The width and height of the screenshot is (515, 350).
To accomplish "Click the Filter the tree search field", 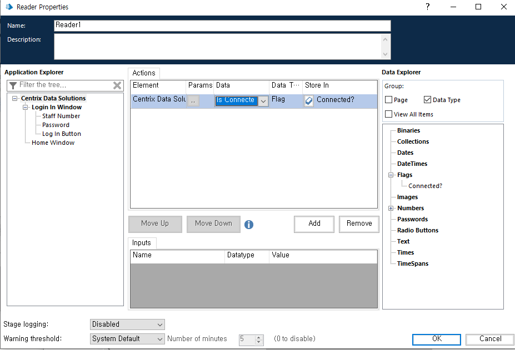I will tap(65, 85).
